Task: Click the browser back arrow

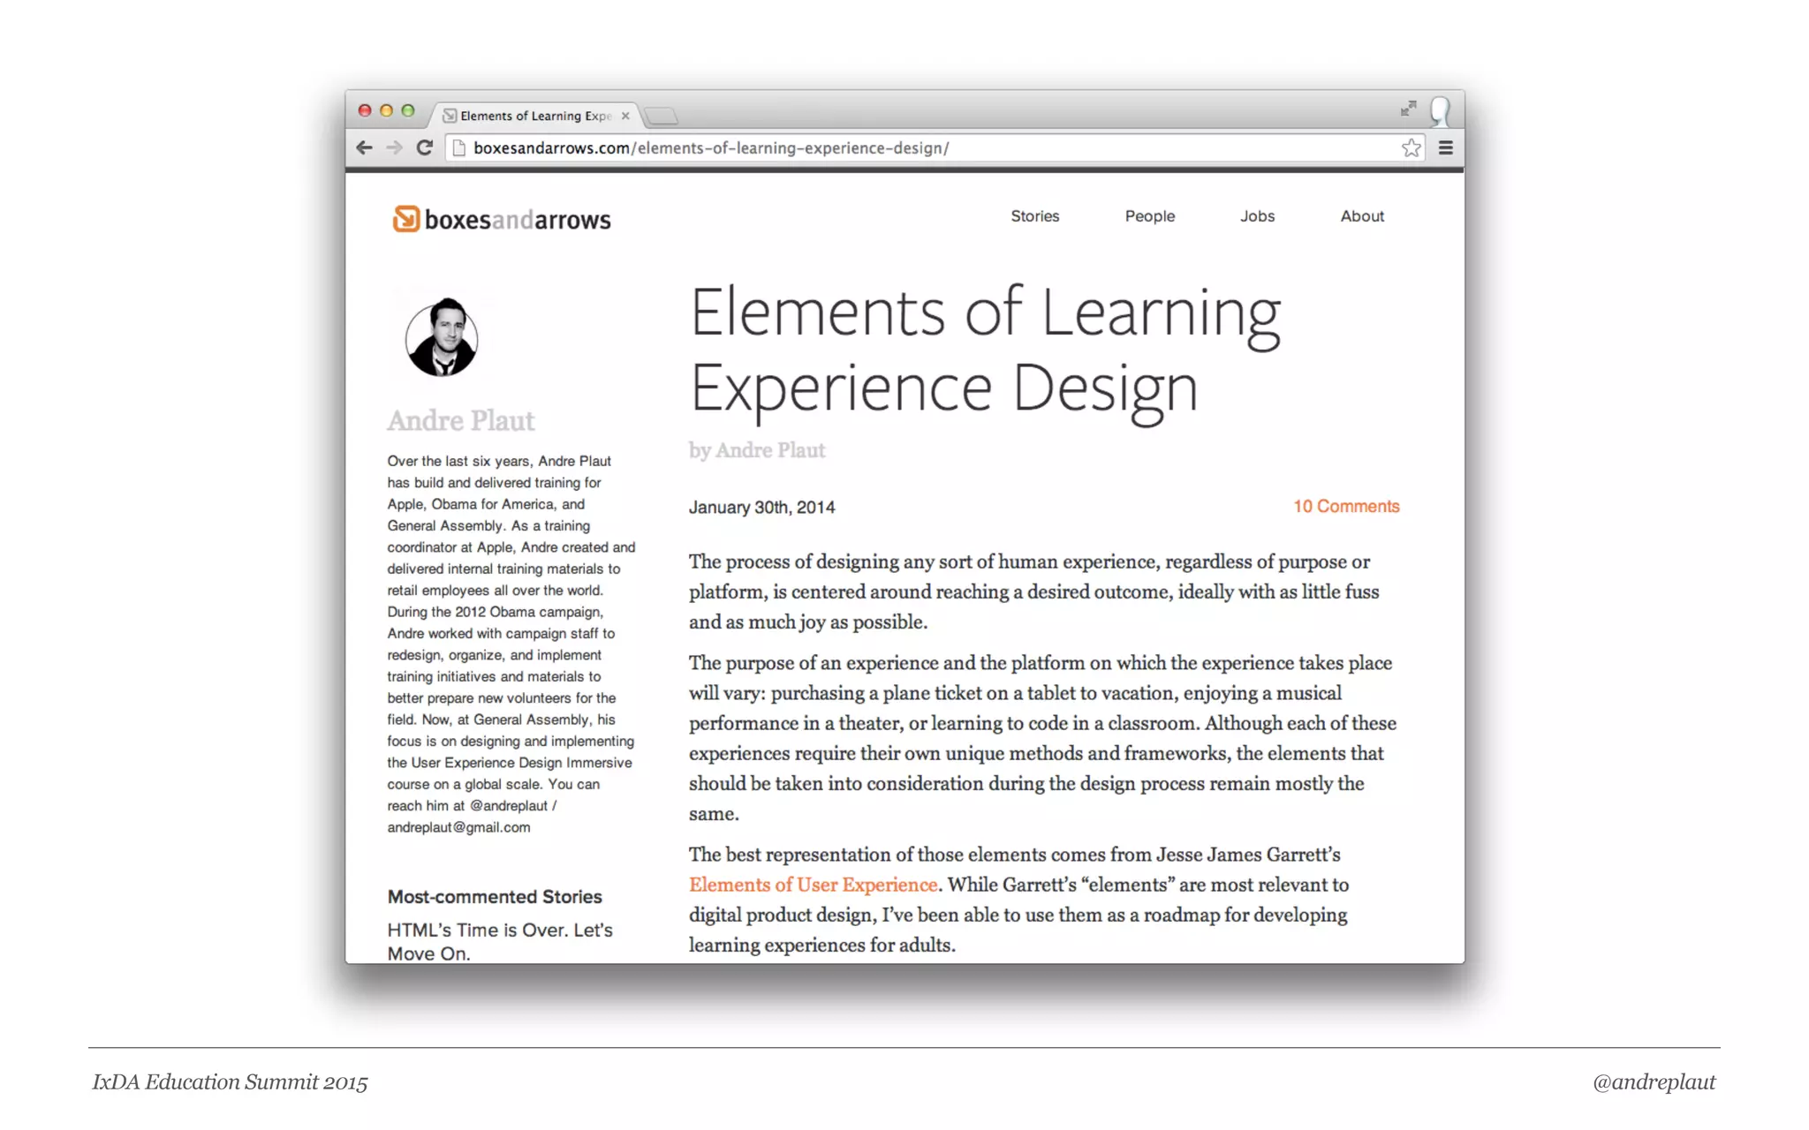Action: (x=364, y=147)
